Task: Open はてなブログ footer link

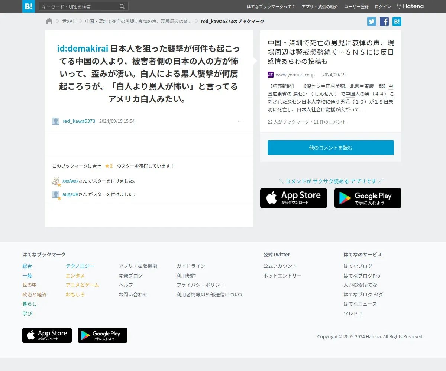Action: tap(358, 266)
